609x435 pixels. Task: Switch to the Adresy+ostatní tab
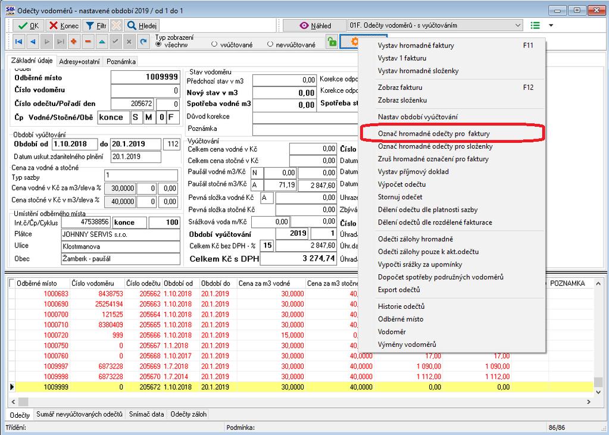pyautogui.click(x=79, y=61)
